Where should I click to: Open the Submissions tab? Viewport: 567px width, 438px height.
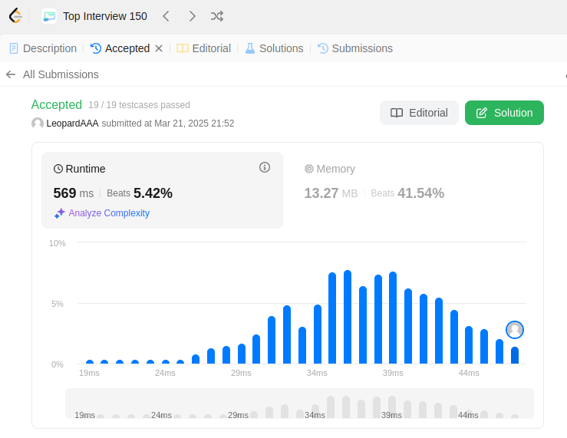click(354, 48)
